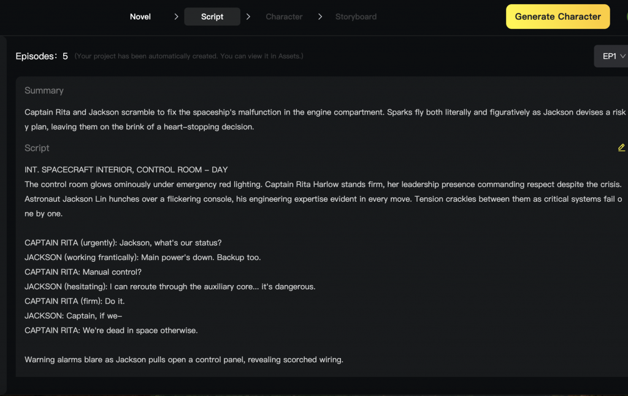
Task: Click the Summary section heading
Action: coord(44,91)
